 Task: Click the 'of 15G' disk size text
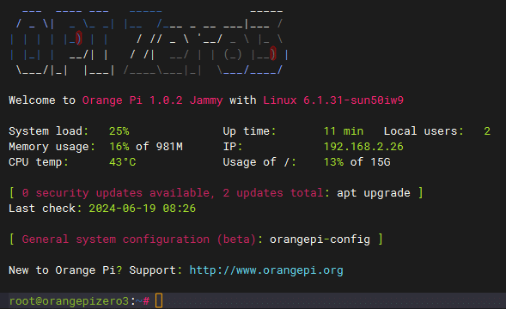(370, 162)
